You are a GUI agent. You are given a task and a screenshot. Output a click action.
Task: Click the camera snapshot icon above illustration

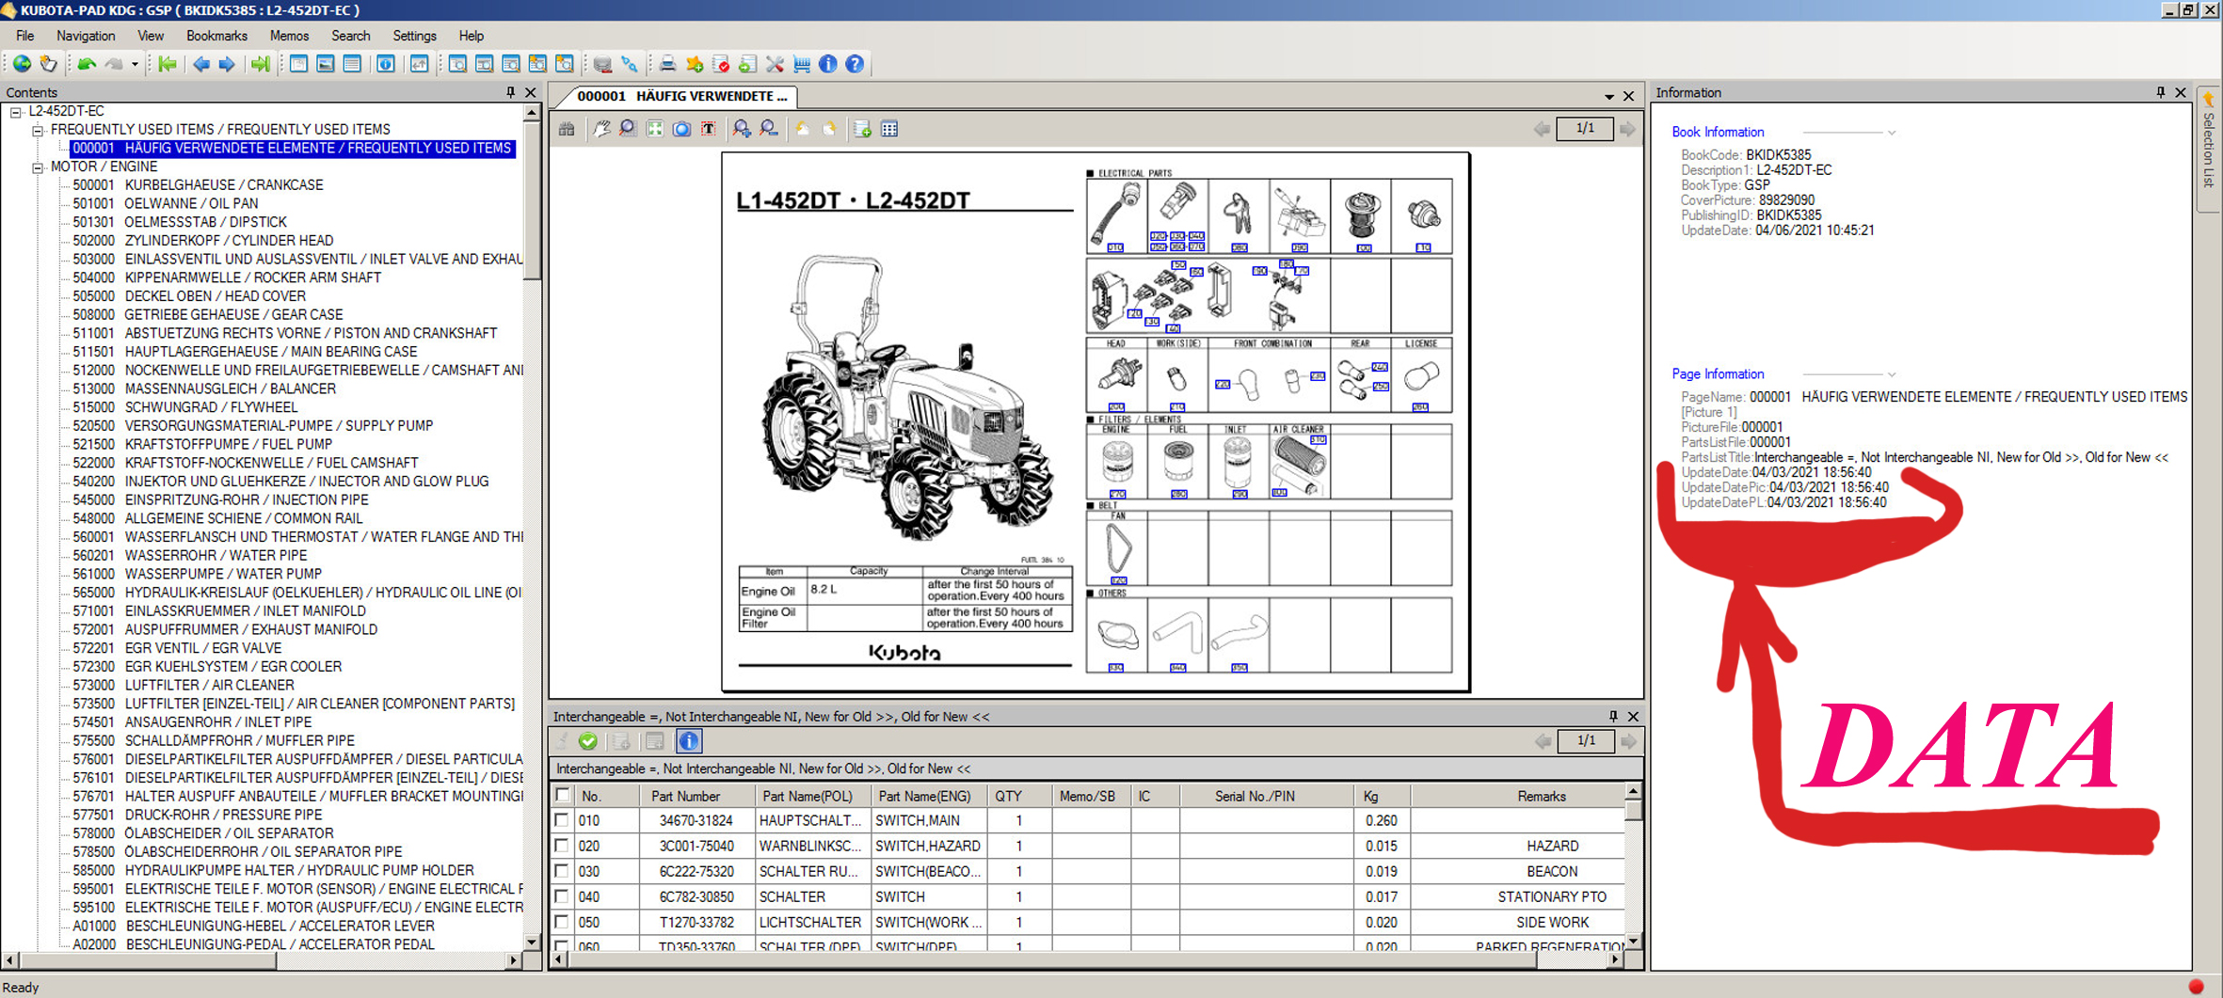coord(681,129)
